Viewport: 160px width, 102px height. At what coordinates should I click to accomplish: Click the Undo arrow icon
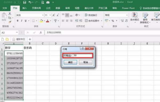coord(30,2)
